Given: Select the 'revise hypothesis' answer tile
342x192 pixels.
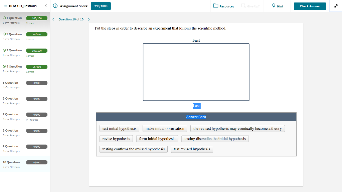Looking at the screenshot, I should [x=116, y=139].
